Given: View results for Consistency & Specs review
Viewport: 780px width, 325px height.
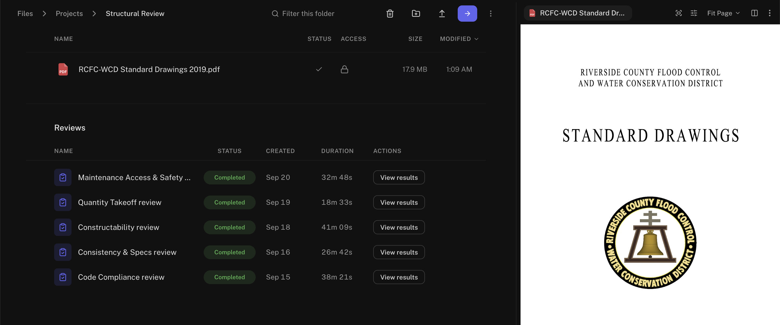Looking at the screenshot, I should (x=399, y=252).
